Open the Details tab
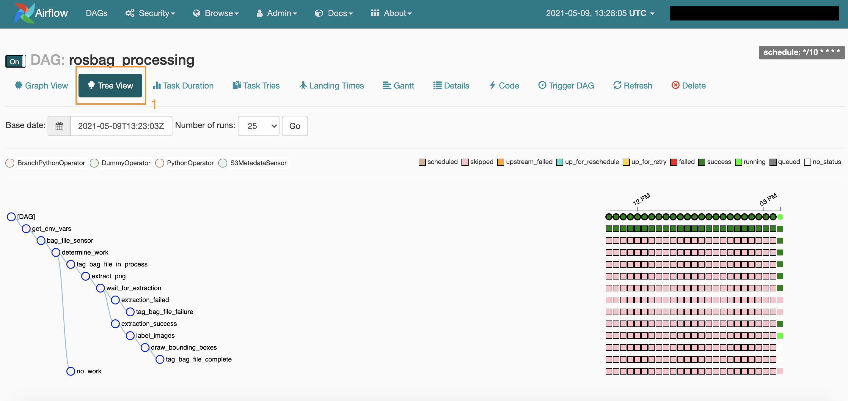 pos(451,86)
